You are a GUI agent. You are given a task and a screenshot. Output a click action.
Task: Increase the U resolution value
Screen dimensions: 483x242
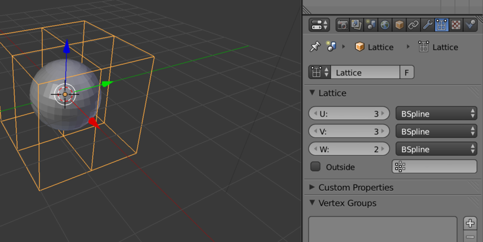[383, 113]
